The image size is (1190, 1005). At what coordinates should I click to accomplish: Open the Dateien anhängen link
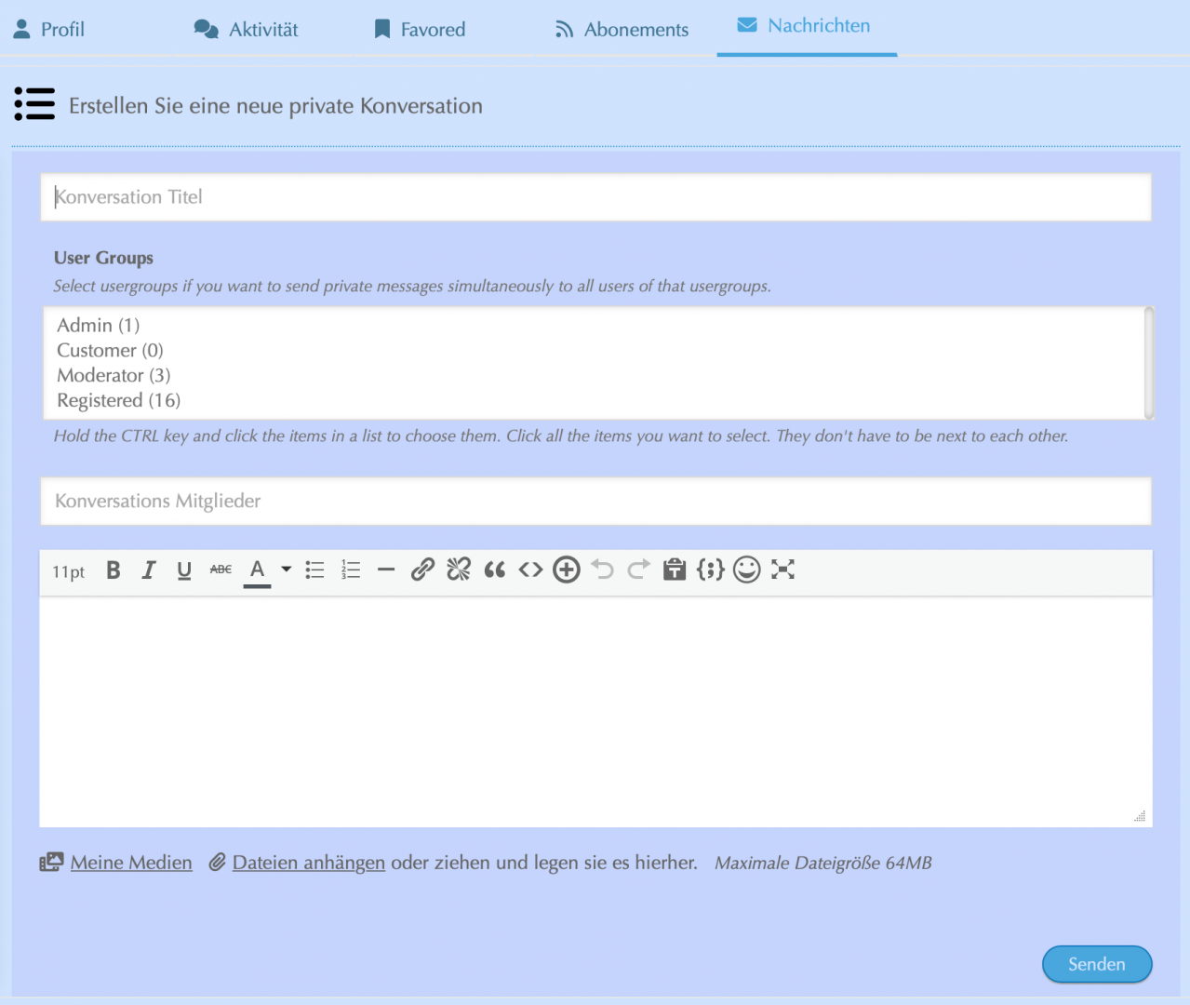(x=308, y=863)
